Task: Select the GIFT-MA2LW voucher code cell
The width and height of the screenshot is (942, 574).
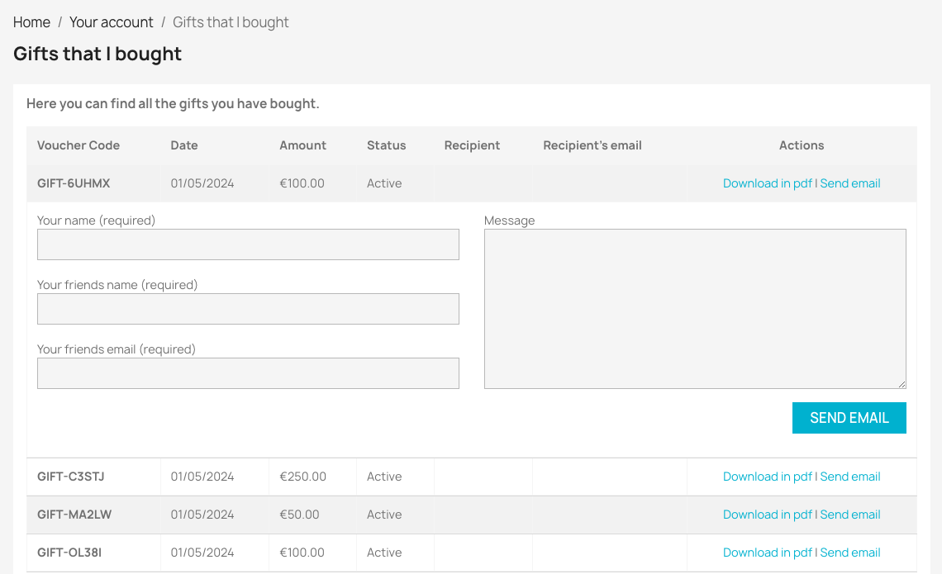Action: [x=74, y=515]
